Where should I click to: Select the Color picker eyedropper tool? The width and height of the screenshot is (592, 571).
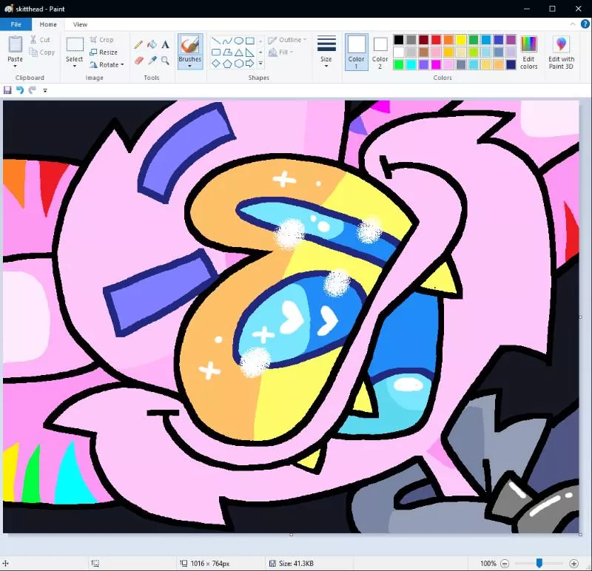(152, 61)
